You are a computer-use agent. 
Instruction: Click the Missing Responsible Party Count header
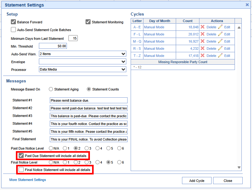tap(183, 62)
